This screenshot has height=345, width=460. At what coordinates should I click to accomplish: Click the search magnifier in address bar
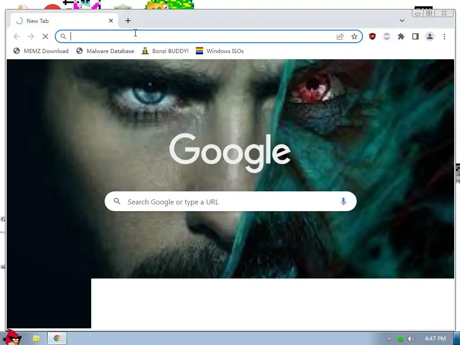[63, 36]
